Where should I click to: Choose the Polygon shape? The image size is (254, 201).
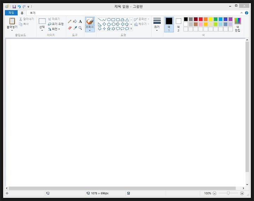pyautogui.click(x=122, y=20)
